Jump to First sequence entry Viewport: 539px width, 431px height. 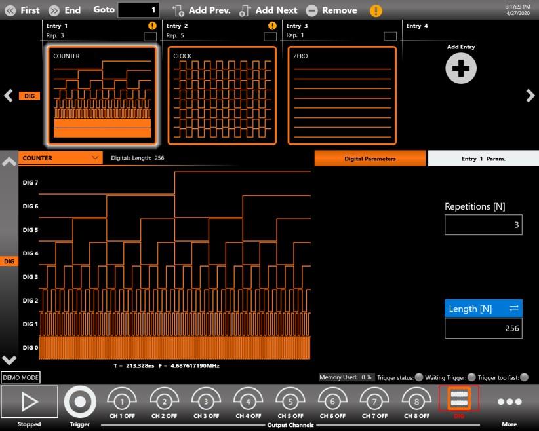22,10
